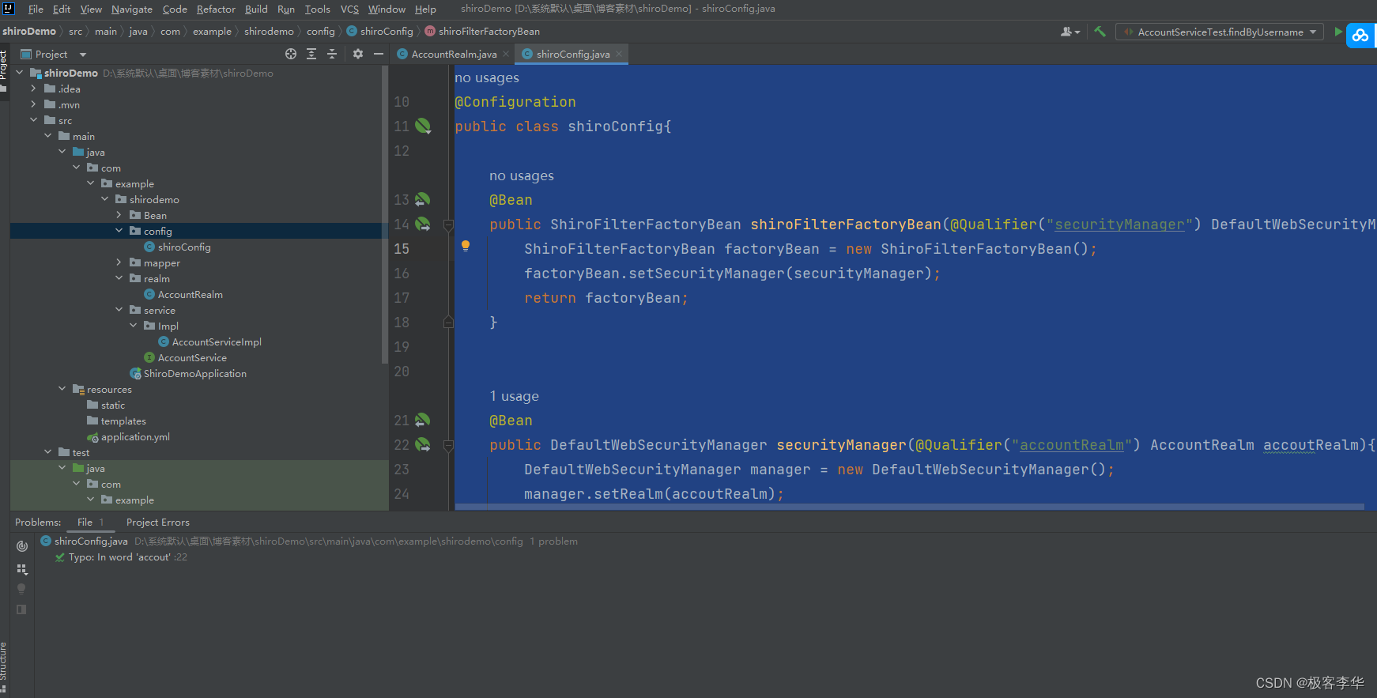The image size is (1377, 698).
Task: Open the run configuration dropdown
Action: (1220, 32)
